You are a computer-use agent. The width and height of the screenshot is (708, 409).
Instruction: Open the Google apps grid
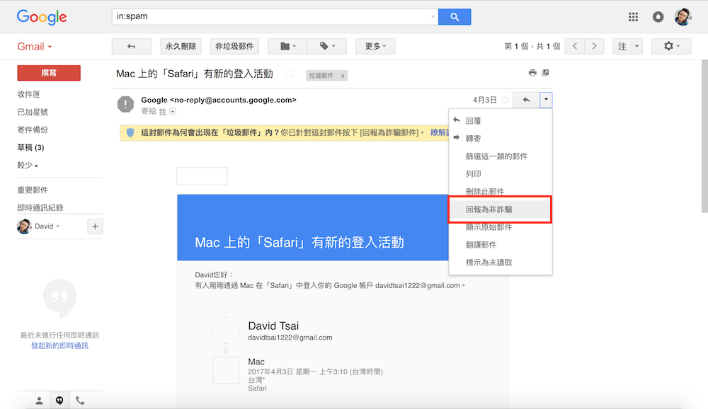[x=634, y=17]
